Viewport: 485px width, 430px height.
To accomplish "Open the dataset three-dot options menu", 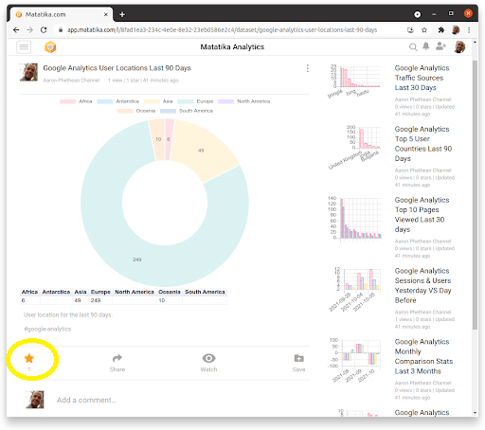I will coord(307,68).
